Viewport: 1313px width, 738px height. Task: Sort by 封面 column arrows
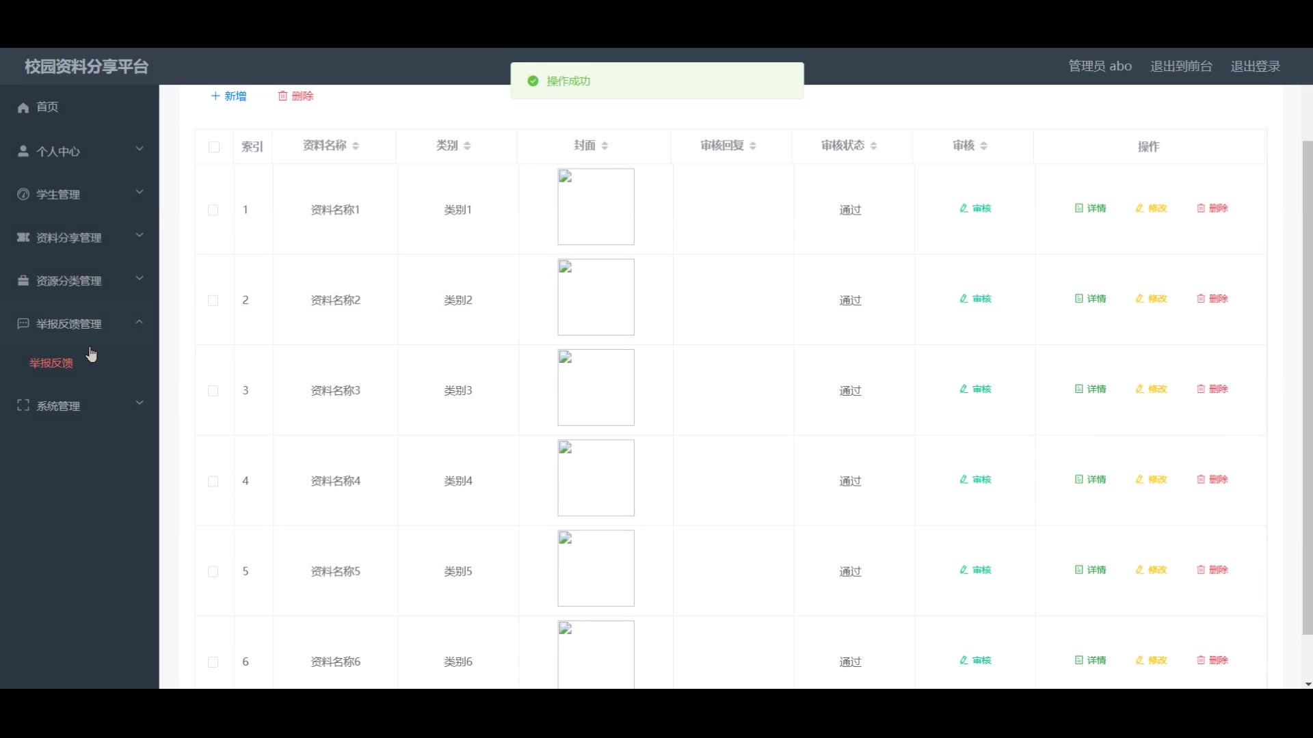[605, 146]
